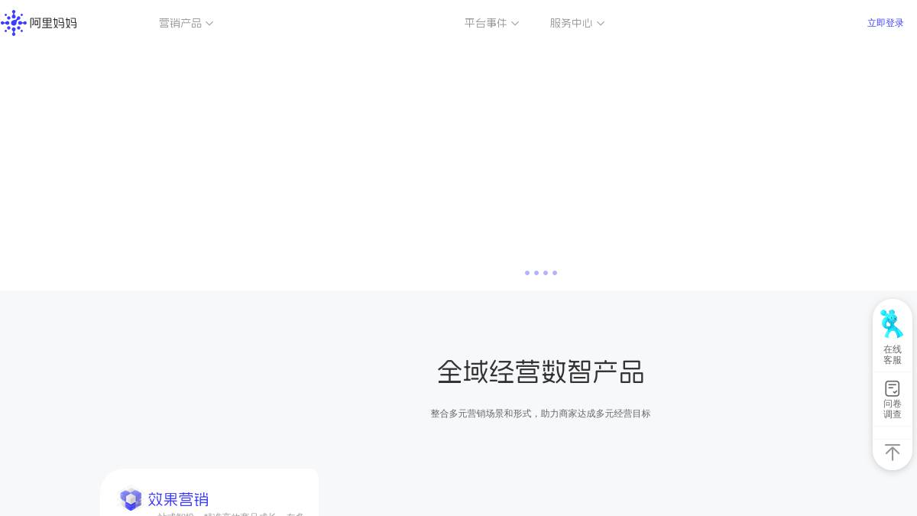Expand the 营销产品 dropdown chevron

(x=209, y=23)
